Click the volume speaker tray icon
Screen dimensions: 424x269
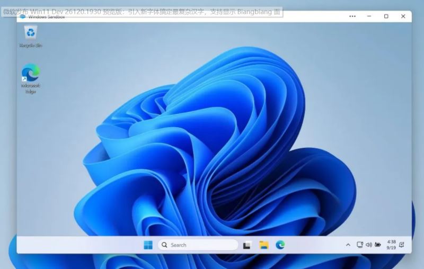[x=368, y=245]
